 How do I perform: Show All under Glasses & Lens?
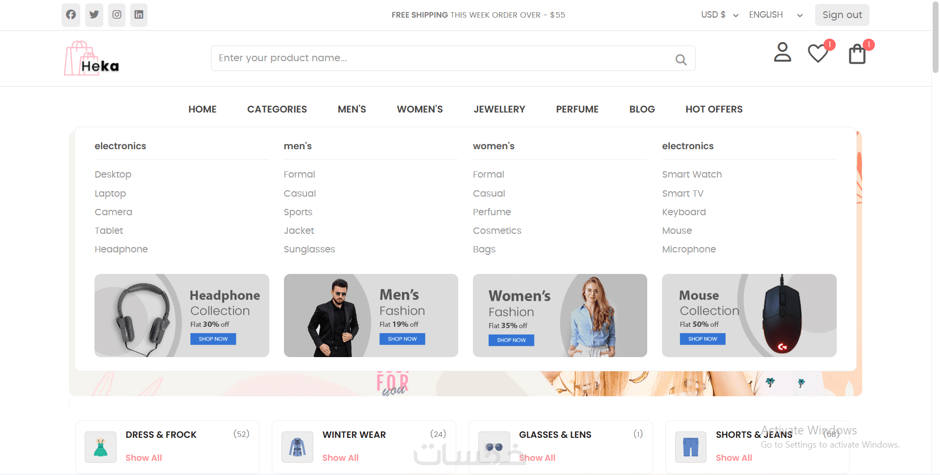coord(537,458)
